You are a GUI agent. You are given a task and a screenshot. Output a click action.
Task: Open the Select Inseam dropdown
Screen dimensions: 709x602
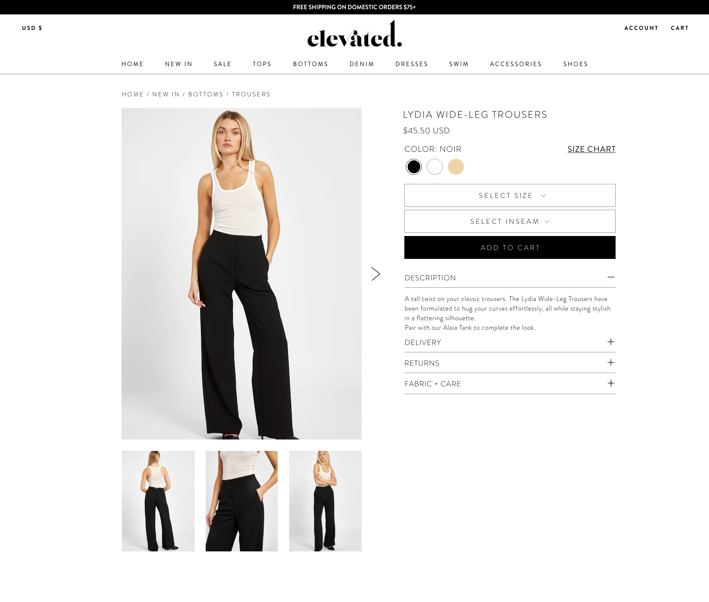[x=510, y=221]
